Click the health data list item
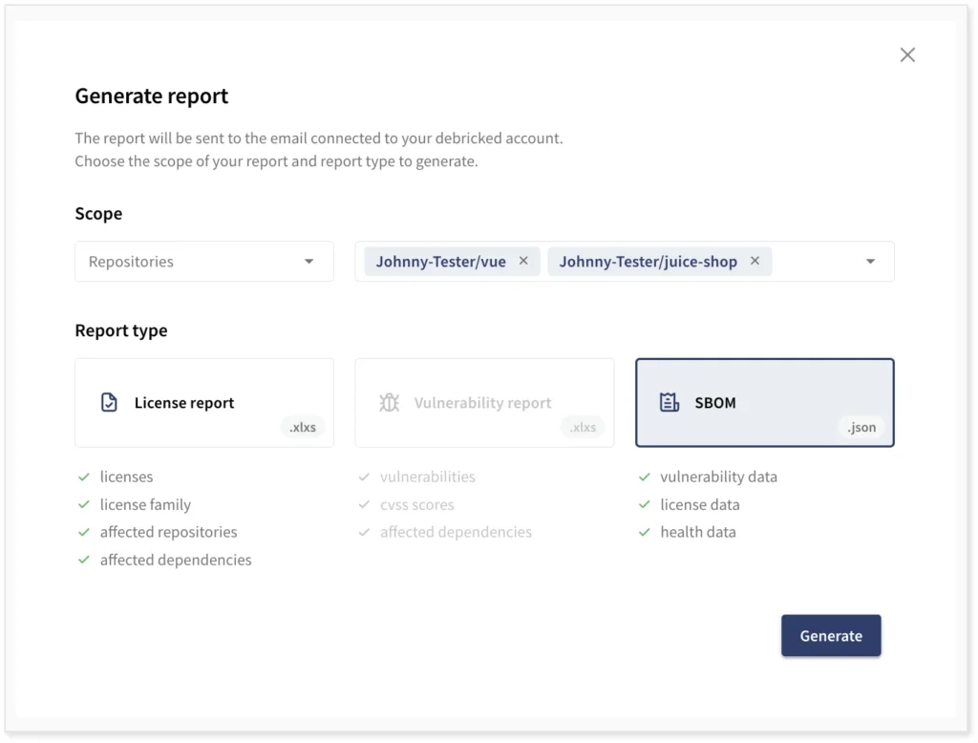This screenshot has height=743, width=978. (x=697, y=532)
